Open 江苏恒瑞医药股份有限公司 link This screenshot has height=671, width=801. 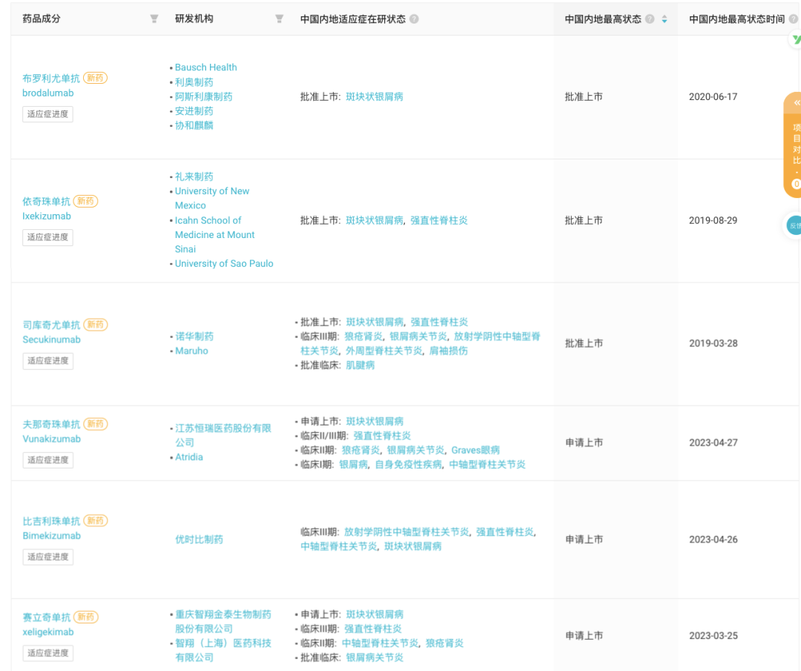[x=223, y=435]
